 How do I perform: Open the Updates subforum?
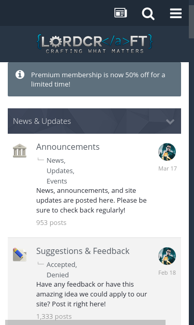[61, 171]
